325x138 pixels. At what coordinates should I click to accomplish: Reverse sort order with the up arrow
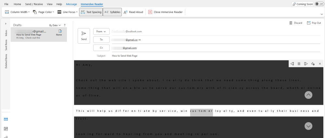point(65,25)
